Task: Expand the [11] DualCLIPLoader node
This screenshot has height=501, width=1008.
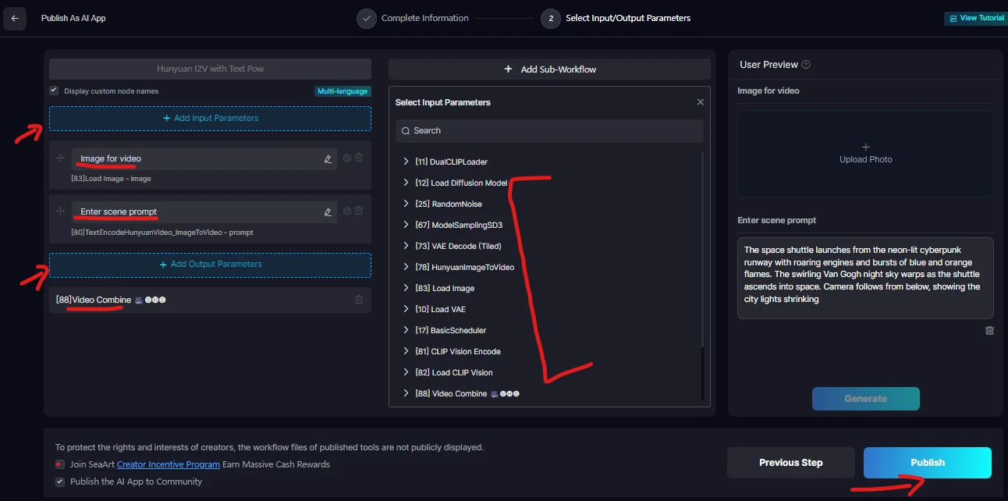Action: click(406, 162)
